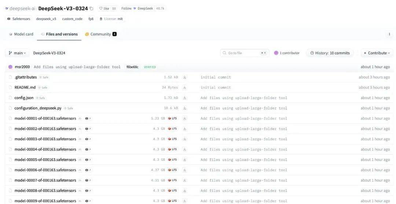Open initial commit message for .gitattributes
This screenshot has height=204, width=396.
[x=216, y=77]
